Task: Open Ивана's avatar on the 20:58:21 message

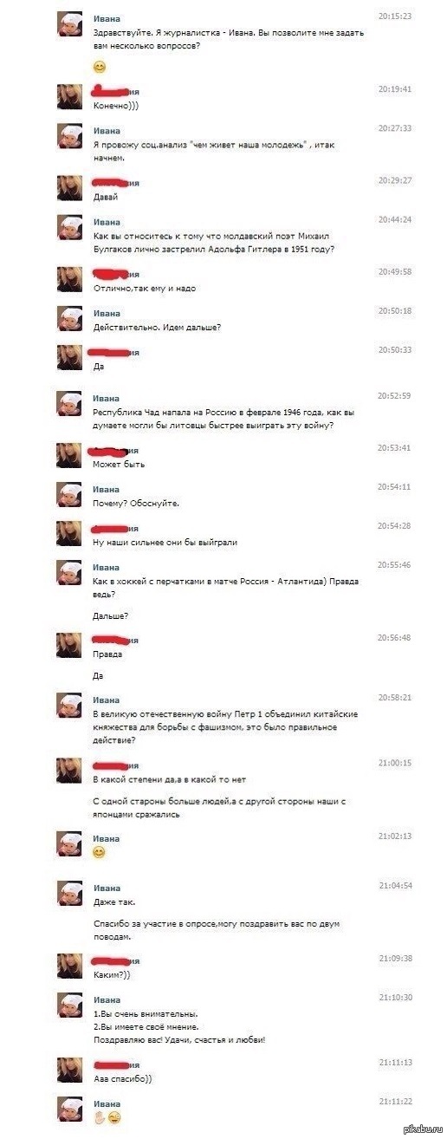Action: tap(69, 706)
